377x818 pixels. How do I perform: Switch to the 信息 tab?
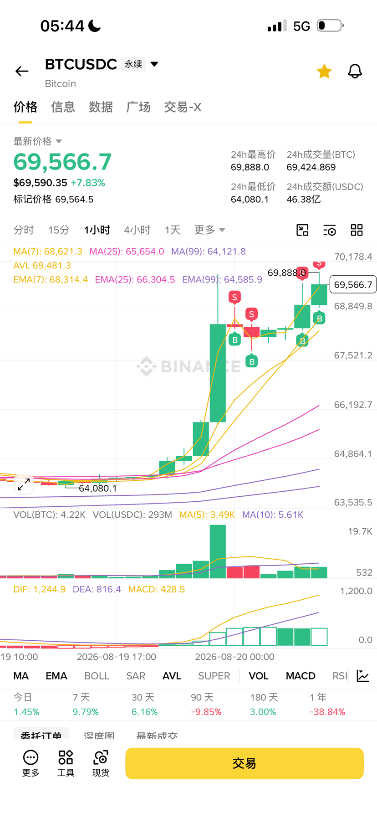(x=63, y=107)
